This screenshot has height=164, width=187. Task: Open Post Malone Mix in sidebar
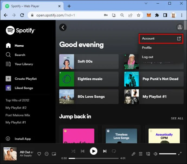[x=18, y=115]
